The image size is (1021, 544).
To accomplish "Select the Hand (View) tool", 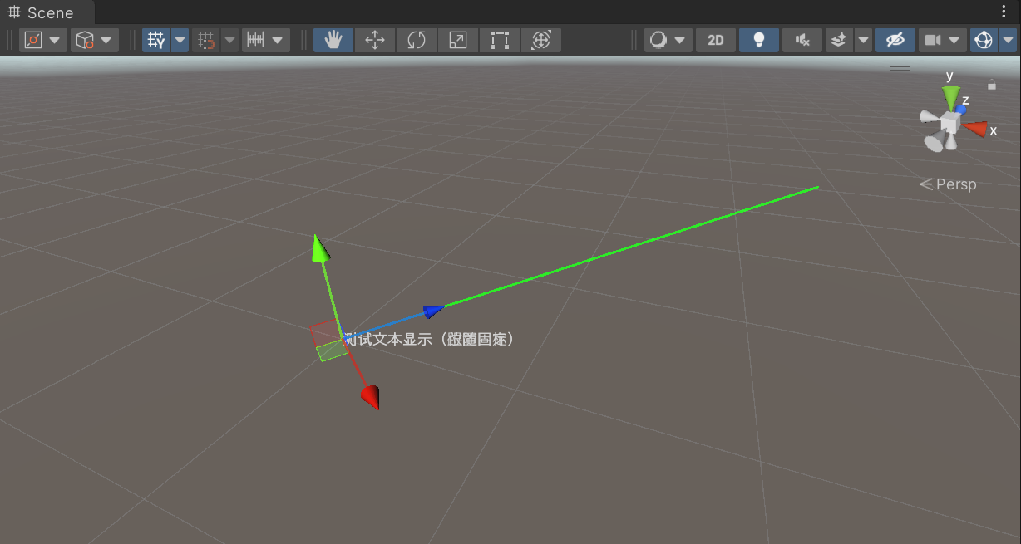I will click(333, 40).
